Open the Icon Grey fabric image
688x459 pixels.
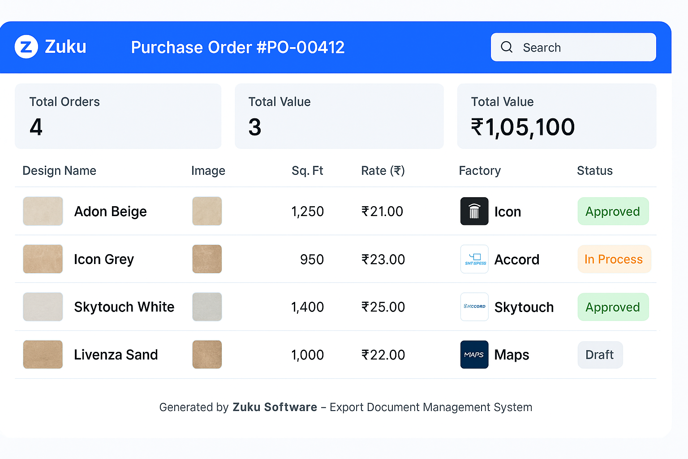pyautogui.click(x=207, y=259)
